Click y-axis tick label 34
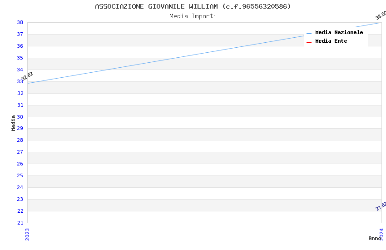Image resolution: width=386 pixels, height=250 pixels. pyautogui.click(x=20, y=70)
